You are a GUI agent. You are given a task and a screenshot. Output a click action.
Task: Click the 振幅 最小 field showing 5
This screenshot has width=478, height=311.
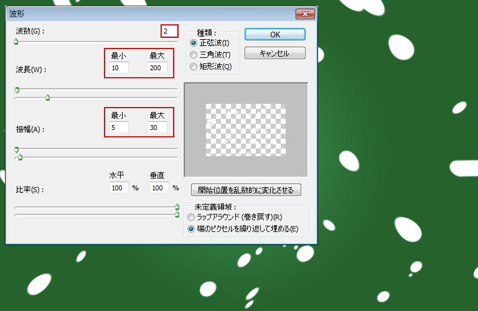pyautogui.click(x=119, y=128)
